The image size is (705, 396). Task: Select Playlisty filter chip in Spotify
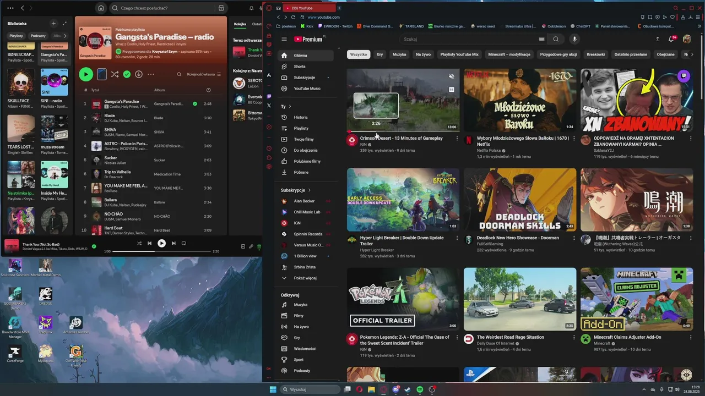coord(16,36)
